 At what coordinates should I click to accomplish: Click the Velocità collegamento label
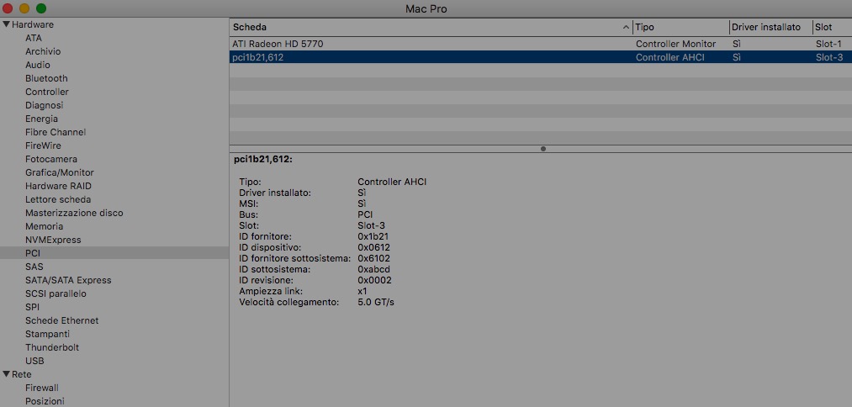(289, 302)
